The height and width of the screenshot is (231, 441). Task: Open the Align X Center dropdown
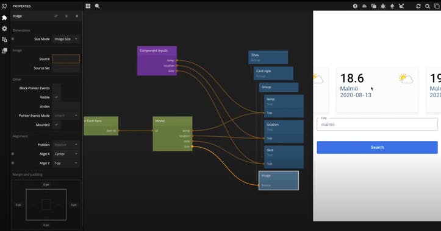(66, 154)
